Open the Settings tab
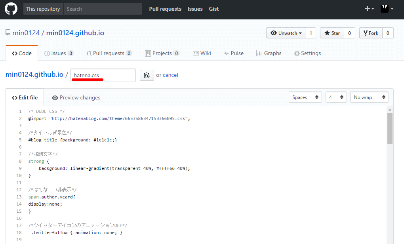The width and height of the screenshot is (404, 244). (308, 53)
